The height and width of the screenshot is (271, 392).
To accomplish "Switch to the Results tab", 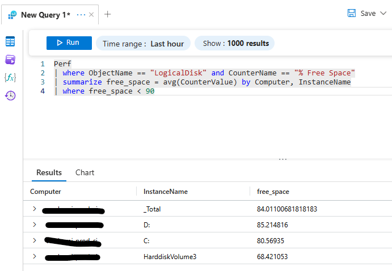I will pos(49,172).
